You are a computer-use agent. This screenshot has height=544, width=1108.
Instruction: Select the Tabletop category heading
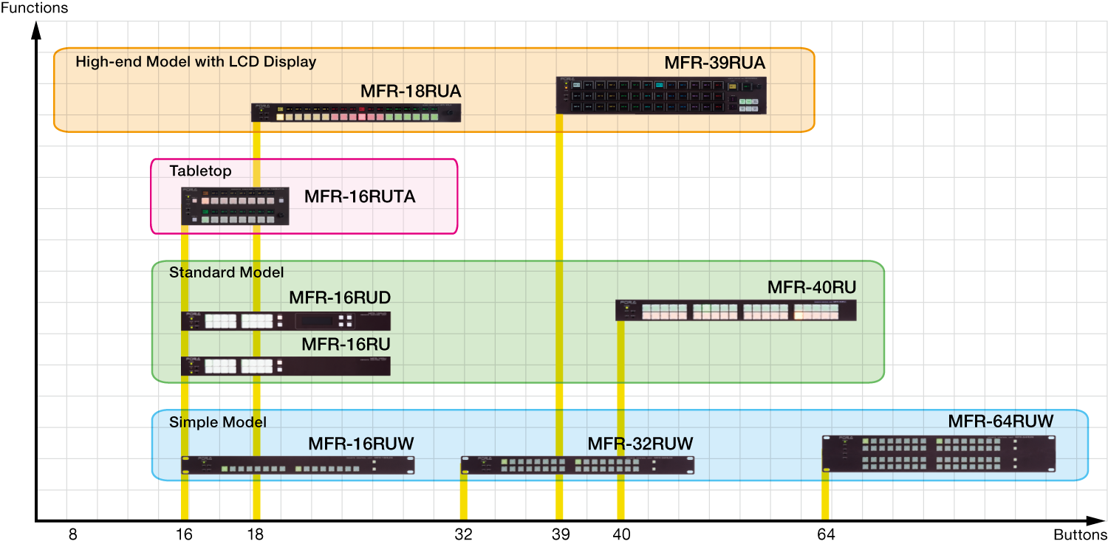200,171
